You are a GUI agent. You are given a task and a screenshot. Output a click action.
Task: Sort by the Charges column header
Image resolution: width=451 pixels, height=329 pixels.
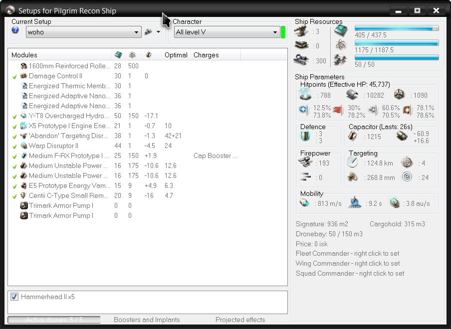pyautogui.click(x=215, y=55)
